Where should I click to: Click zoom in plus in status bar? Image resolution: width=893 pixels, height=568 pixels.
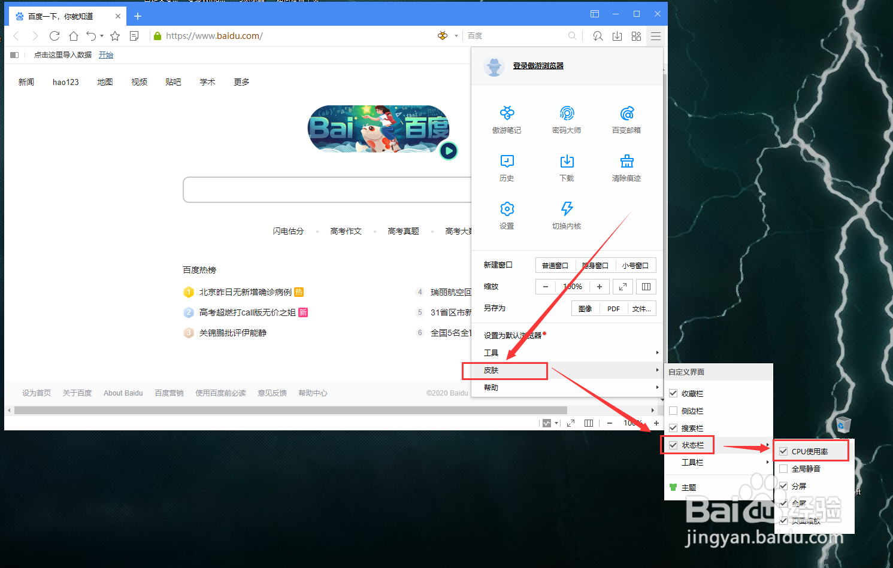click(x=656, y=423)
